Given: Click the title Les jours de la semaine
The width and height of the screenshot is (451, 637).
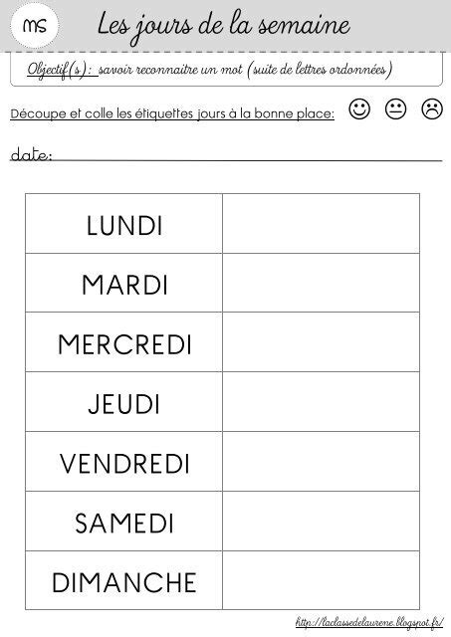Looking at the screenshot, I should tap(223, 26).
